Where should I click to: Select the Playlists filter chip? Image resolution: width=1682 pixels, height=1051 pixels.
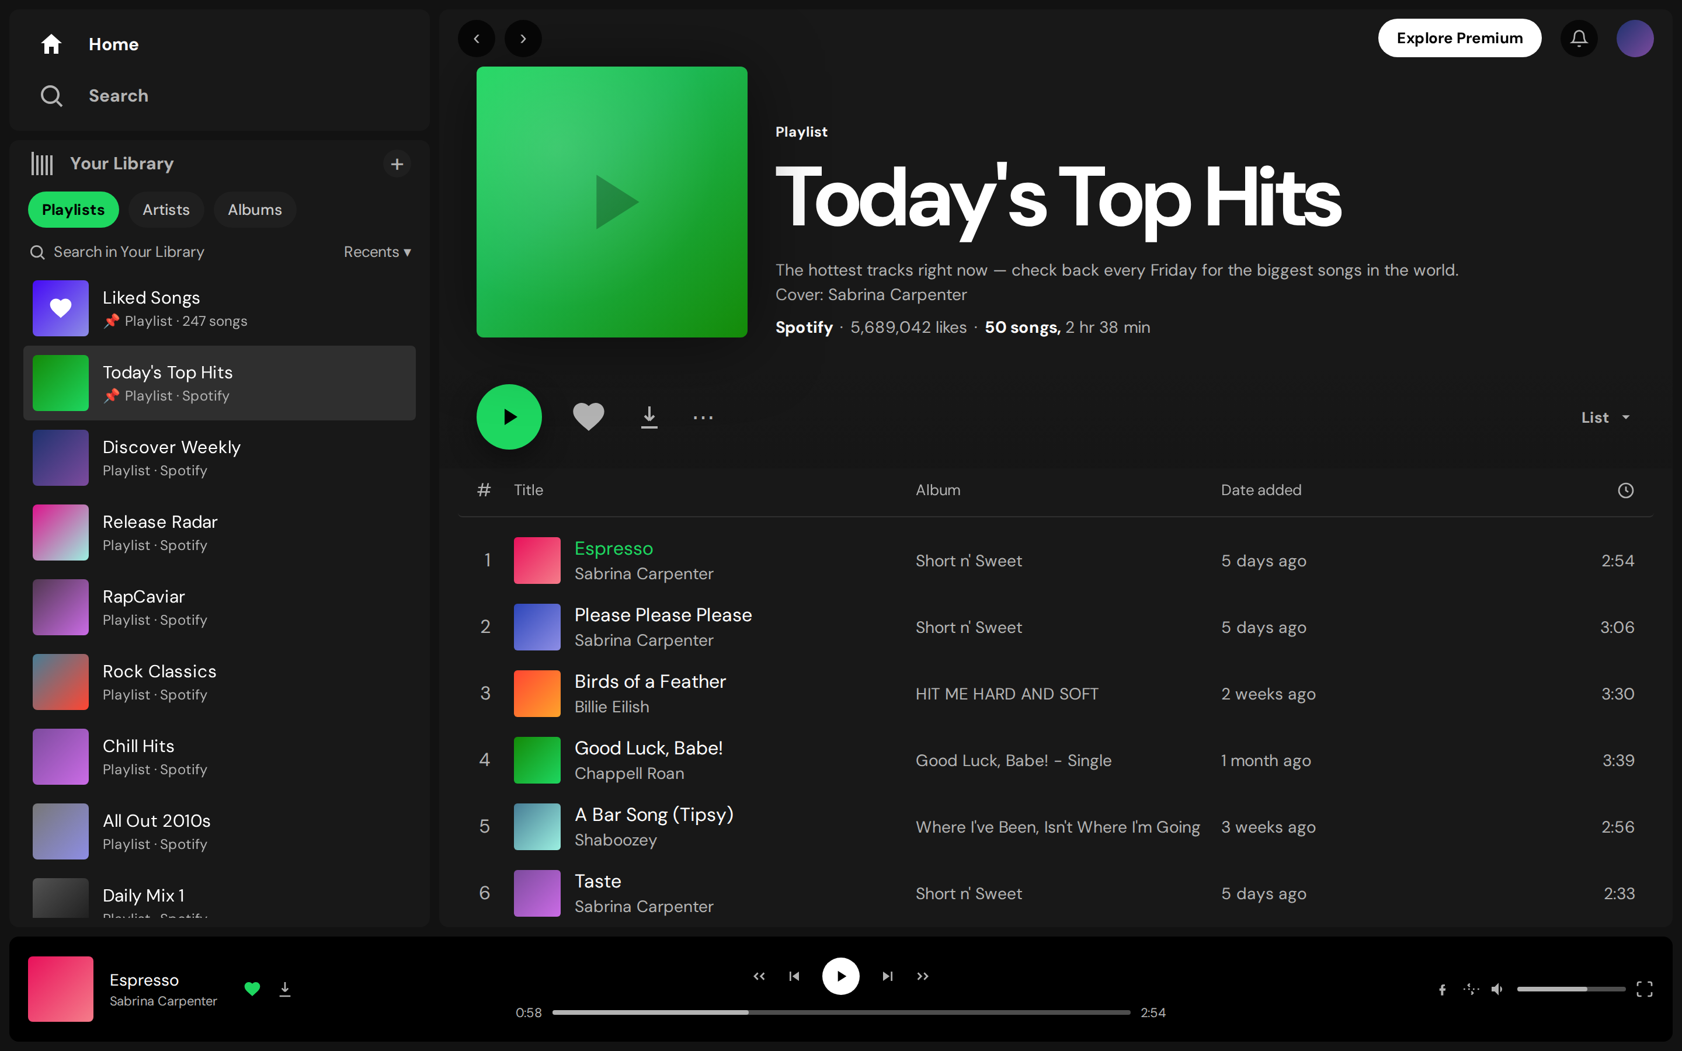coord(73,209)
